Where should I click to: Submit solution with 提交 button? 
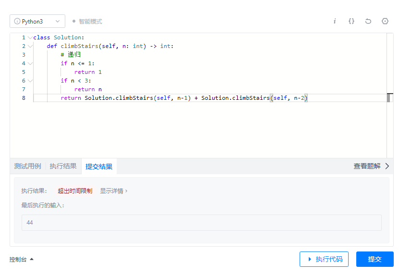pyautogui.click(x=375, y=259)
